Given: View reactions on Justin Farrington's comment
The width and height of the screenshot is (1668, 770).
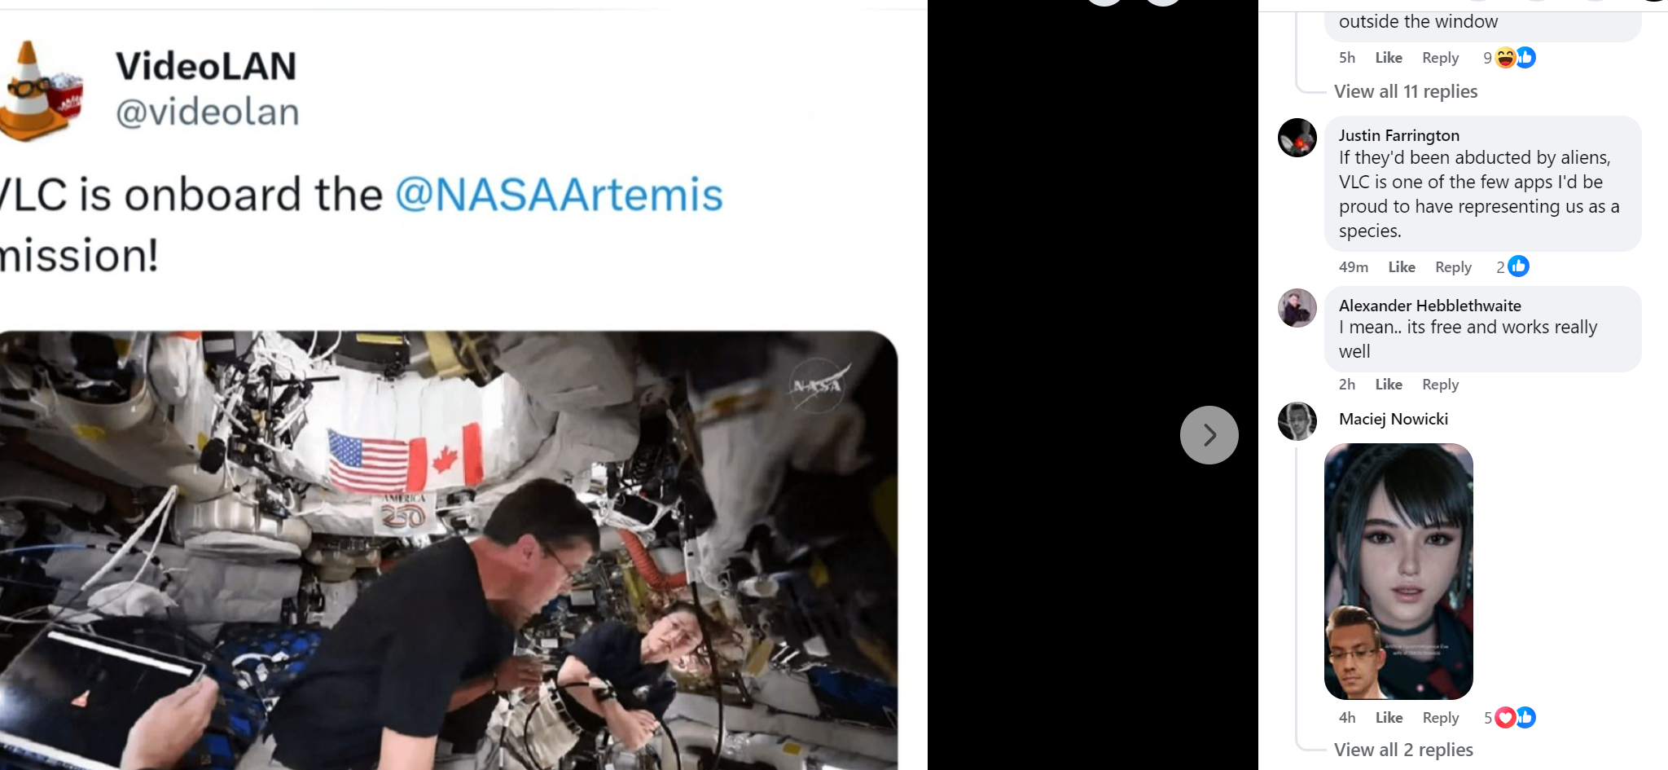Looking at the screenshot, I should tap(1512, 266).
